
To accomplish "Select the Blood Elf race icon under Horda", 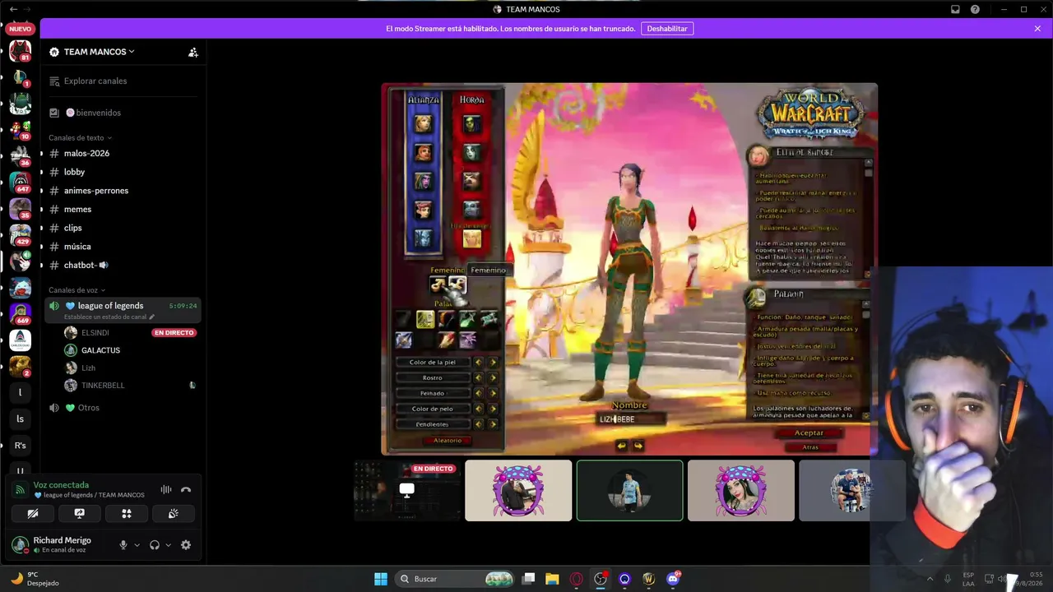I will (x=471, y=238).
